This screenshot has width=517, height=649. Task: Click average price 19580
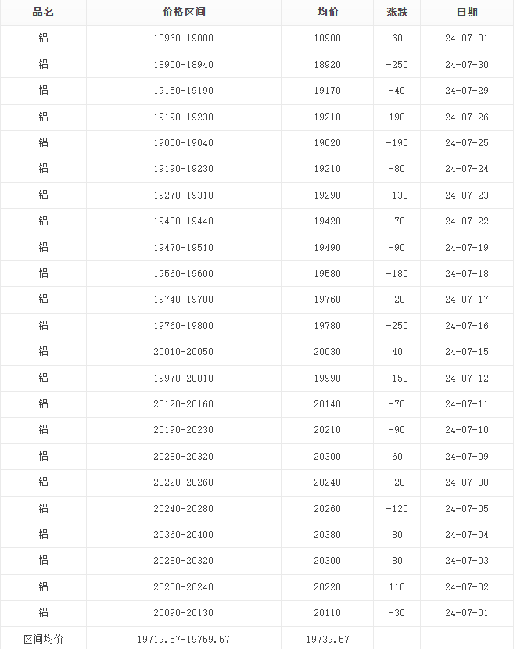[327, 274]
